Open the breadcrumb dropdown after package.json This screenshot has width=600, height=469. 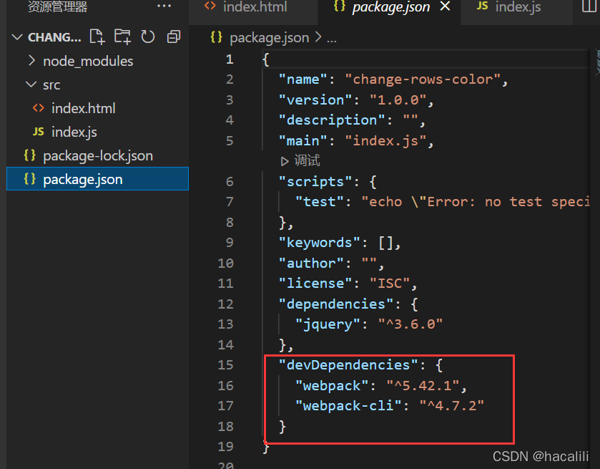point(331,37)
